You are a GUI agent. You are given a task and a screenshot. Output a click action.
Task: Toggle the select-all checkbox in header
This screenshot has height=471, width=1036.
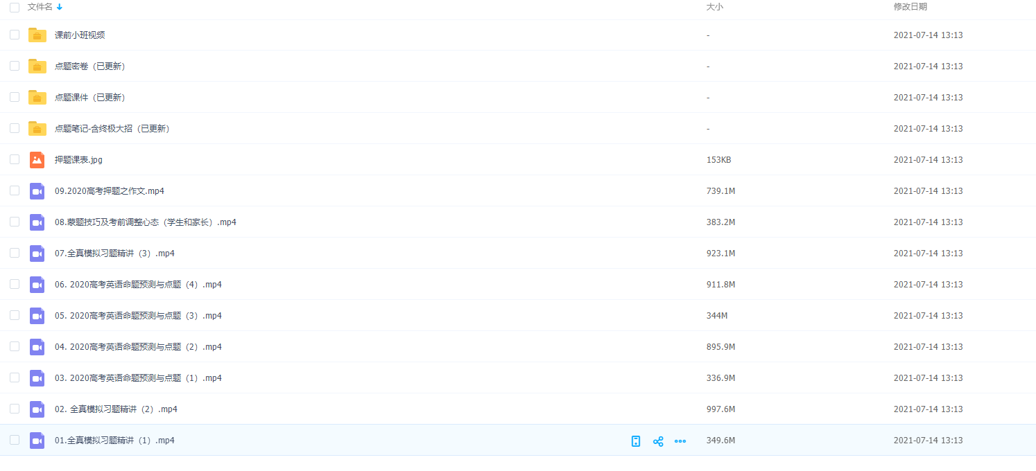pos(15,7)
